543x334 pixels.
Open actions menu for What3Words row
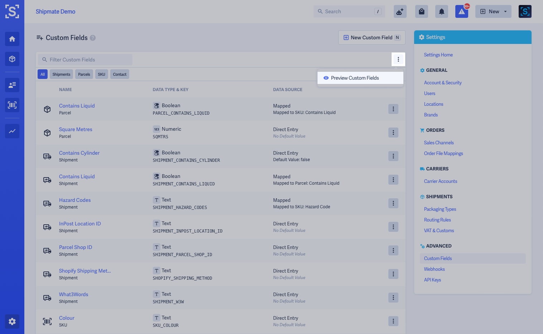point(393,298)
